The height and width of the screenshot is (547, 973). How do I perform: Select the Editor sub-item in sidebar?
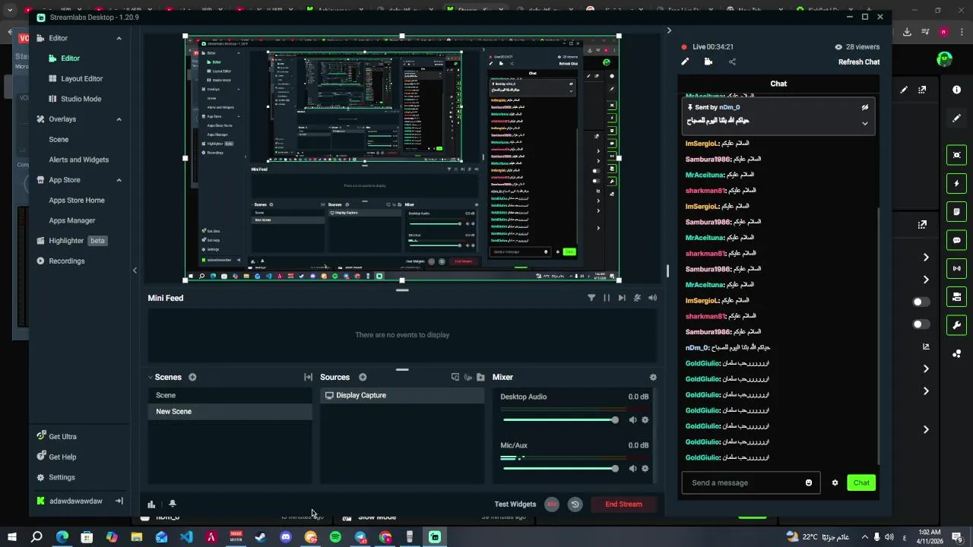[x=64, y=58]
